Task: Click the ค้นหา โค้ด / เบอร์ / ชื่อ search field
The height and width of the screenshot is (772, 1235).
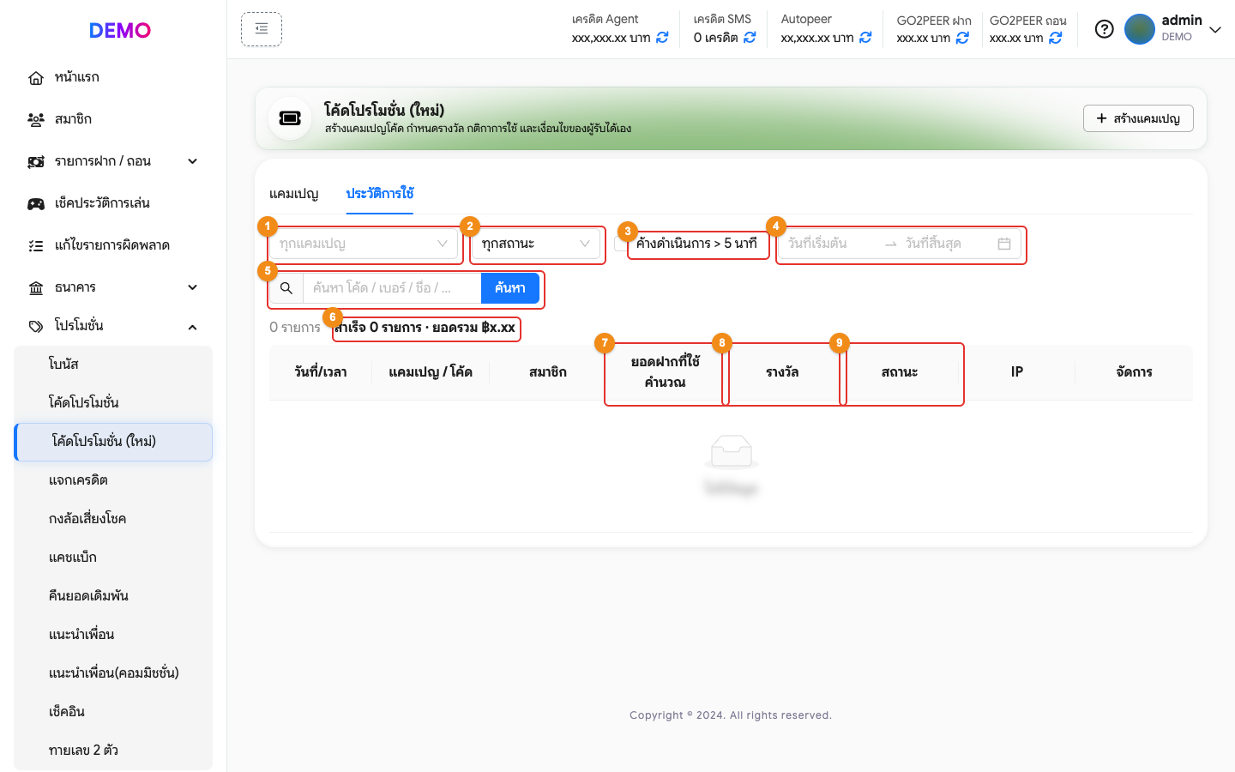Action: (x=392, y=288)
